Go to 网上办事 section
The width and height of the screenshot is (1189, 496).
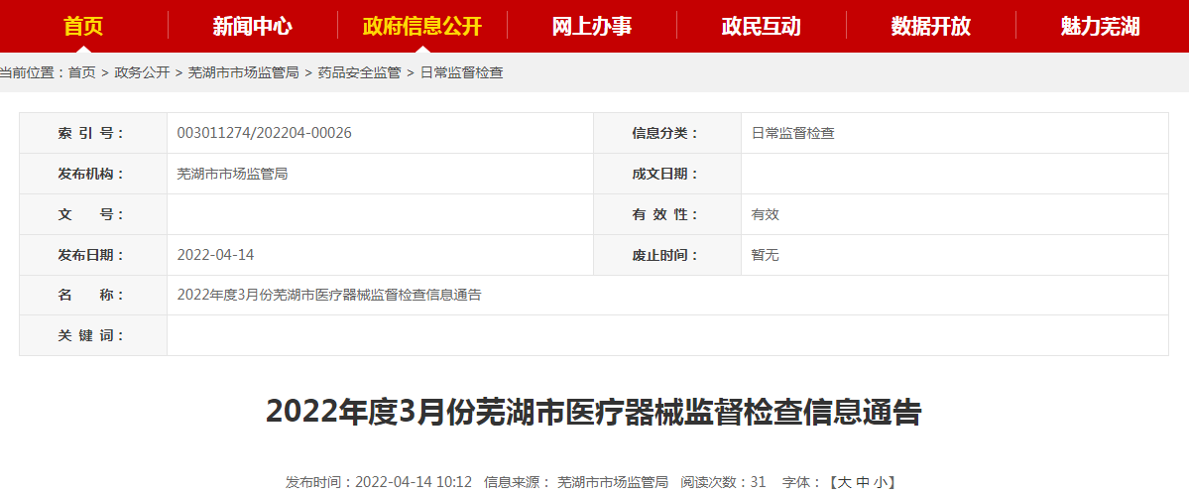coord(592,26)
